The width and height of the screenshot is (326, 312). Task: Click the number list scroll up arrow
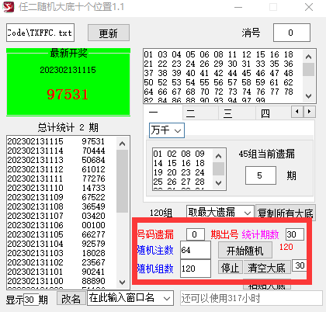pyautogui.click(x=308, y=57)
